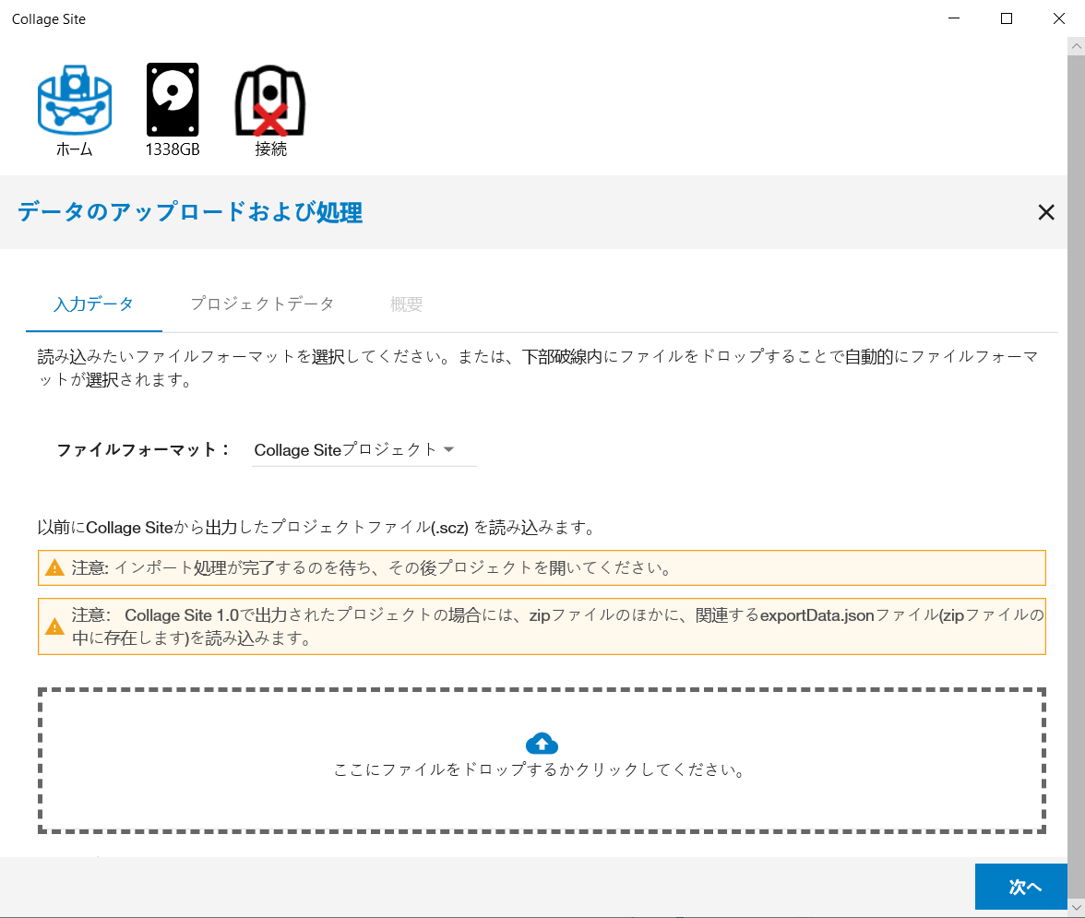
Task: Click the warning triangle beside the Collage Site 1.0 notice
Action: point(54,626)
